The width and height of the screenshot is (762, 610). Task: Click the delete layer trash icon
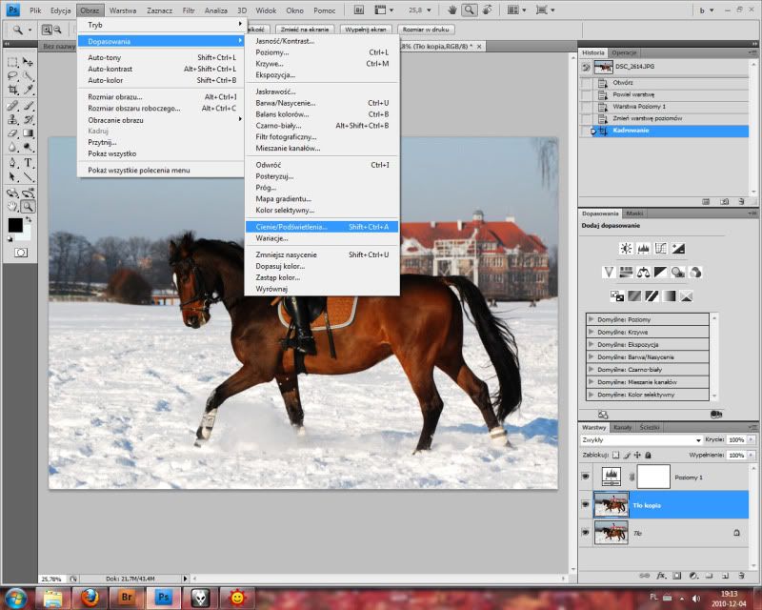[x=739, y=576]
